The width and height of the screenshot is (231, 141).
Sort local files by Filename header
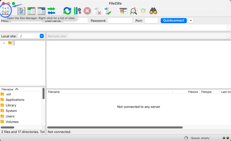click(10, 89)
